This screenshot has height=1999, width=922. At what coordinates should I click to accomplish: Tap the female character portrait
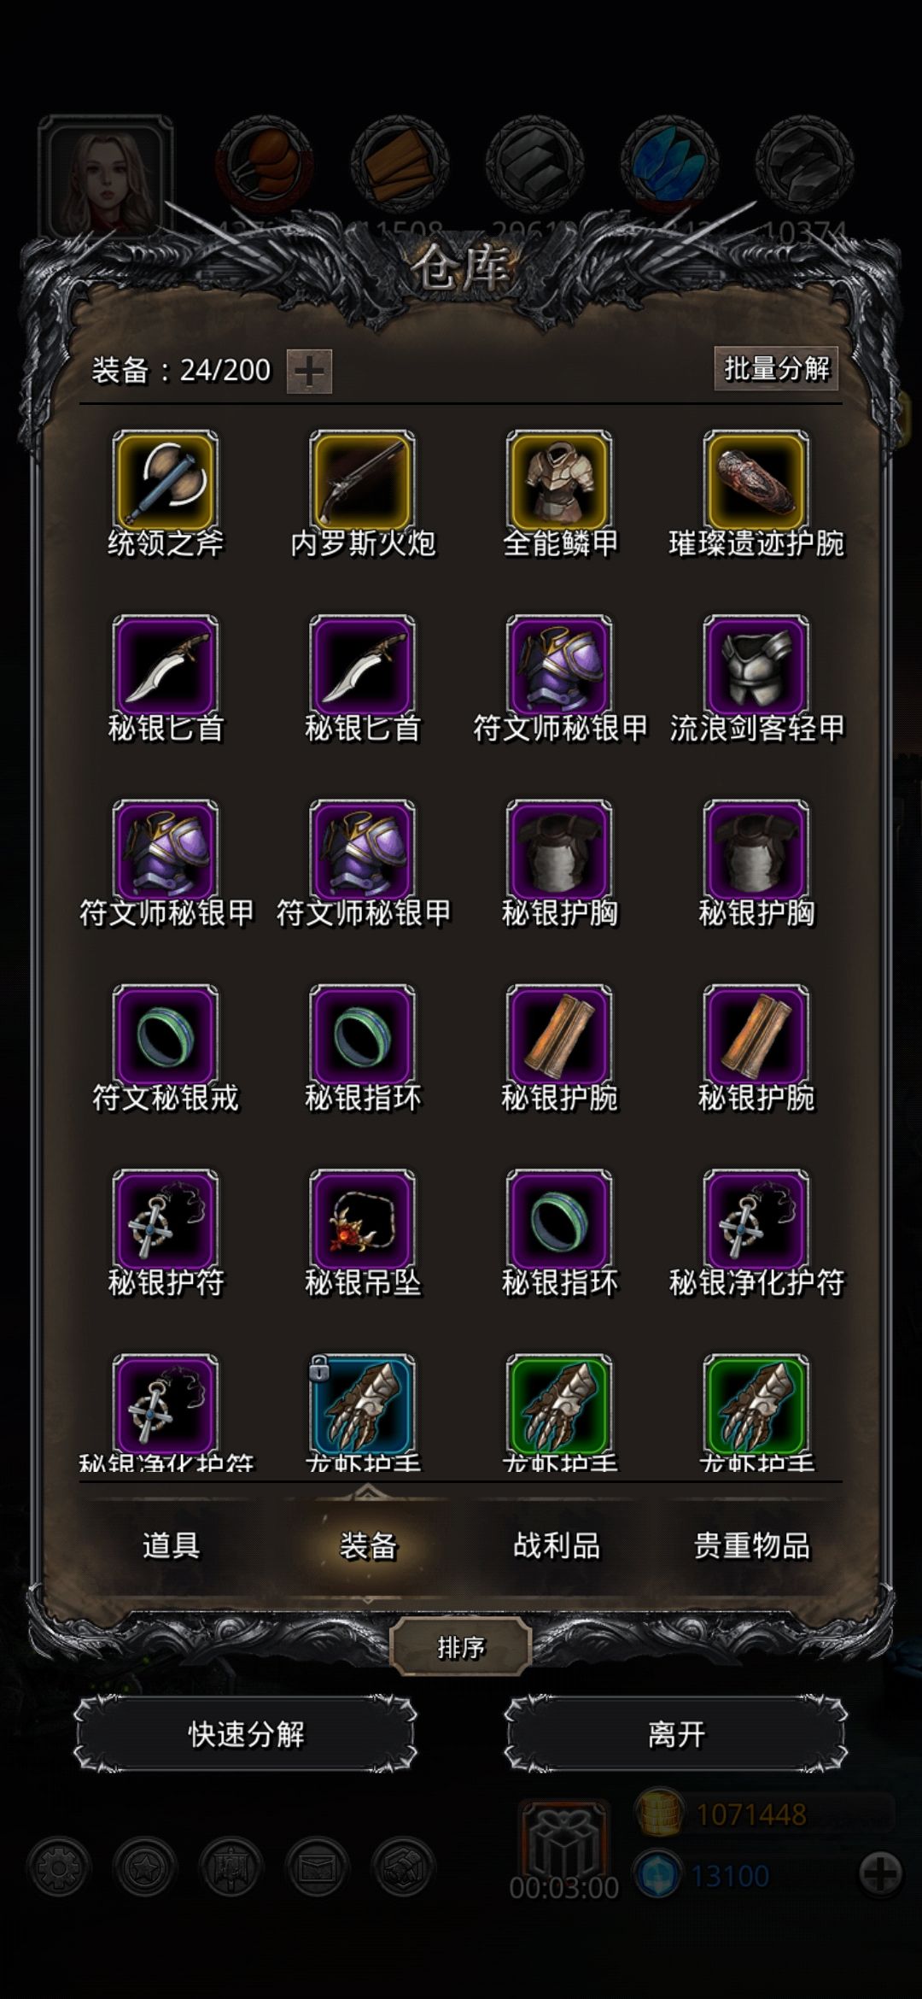pyautogui.click(x=106, y=178)
